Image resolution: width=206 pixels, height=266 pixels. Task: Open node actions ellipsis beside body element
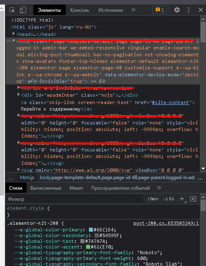(x=9, y=41)
